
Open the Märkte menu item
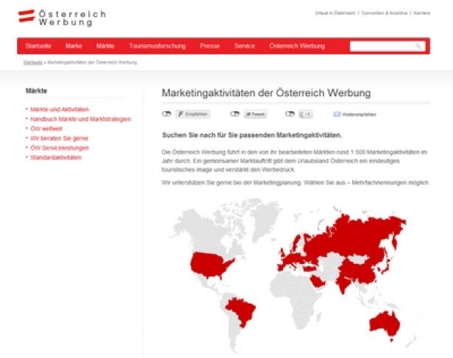pos(105,46)
